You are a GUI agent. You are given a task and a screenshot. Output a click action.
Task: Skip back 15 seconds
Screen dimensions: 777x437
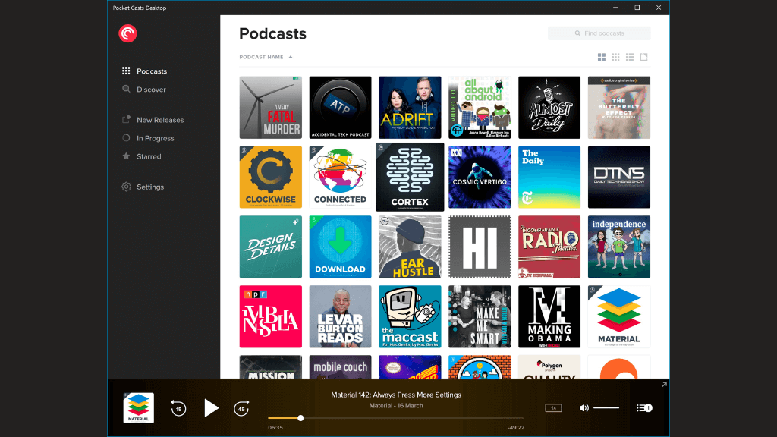(x=178, y=408)
